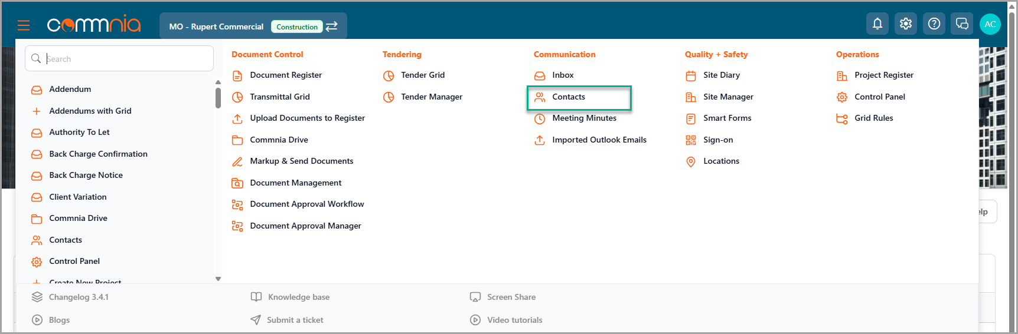Open Back Charge Confirmation
Viewport: 1018px width, 334px height.
tap(99, 154)
